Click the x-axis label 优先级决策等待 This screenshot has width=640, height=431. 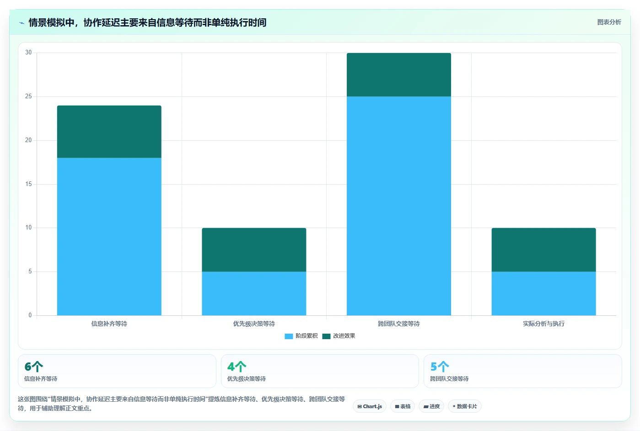(254, 324)
